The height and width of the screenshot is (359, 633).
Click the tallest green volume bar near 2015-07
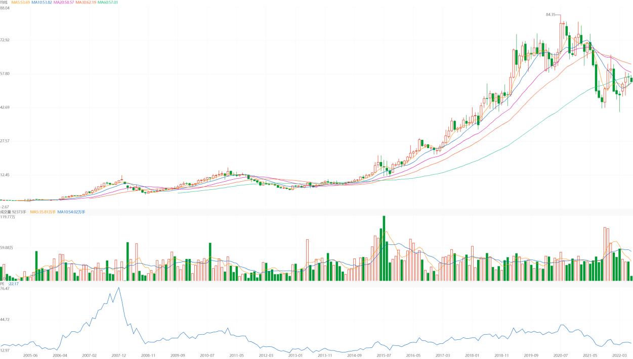(384, 248)
